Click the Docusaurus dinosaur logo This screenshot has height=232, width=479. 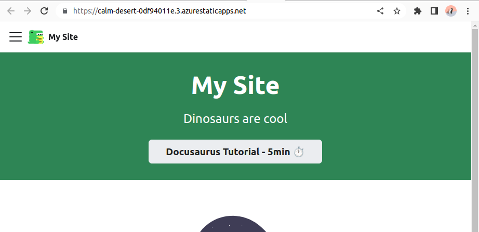pyautogui.click(x=36, y=37)
